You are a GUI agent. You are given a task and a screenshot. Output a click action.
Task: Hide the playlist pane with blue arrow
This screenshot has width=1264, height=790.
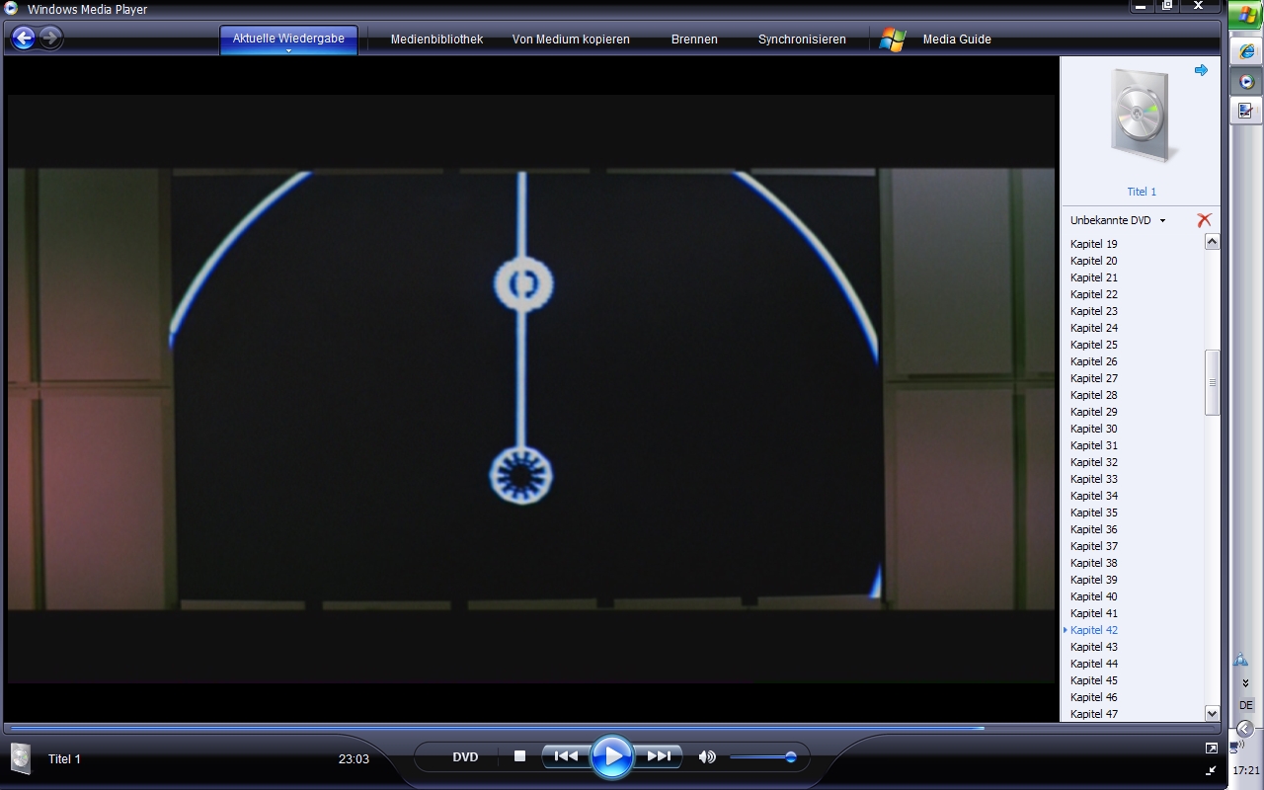pyautogui.click(x=1201, y=70)
